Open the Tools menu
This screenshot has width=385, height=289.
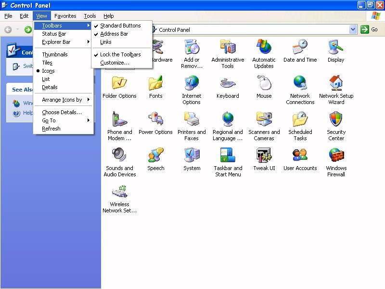click(90, 16)
